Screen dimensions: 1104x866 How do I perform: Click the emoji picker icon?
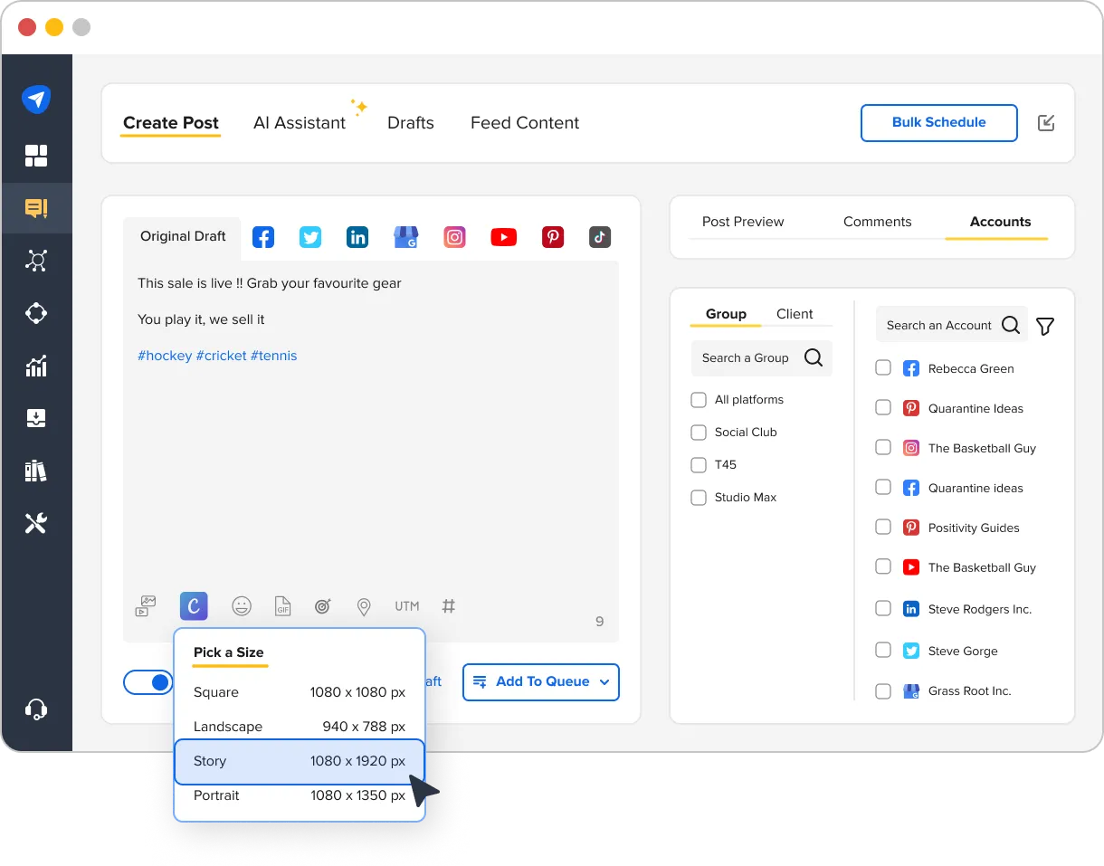[x=242, y=606]
